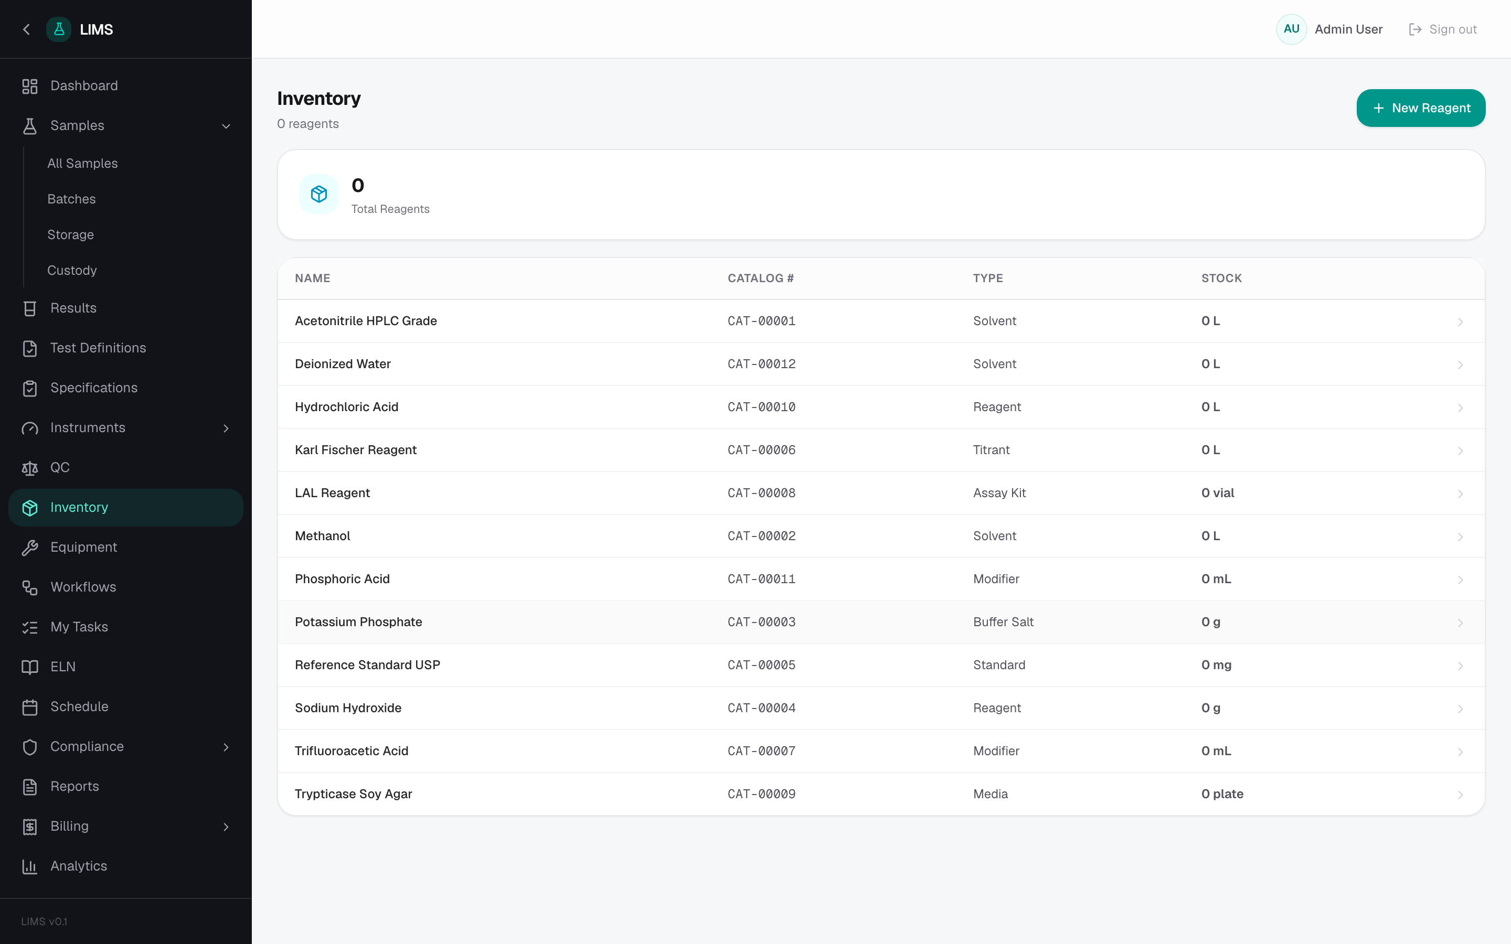Click the Titrant type cell
Viewport: 1511px width, 944px height.
tap(991, 450)
